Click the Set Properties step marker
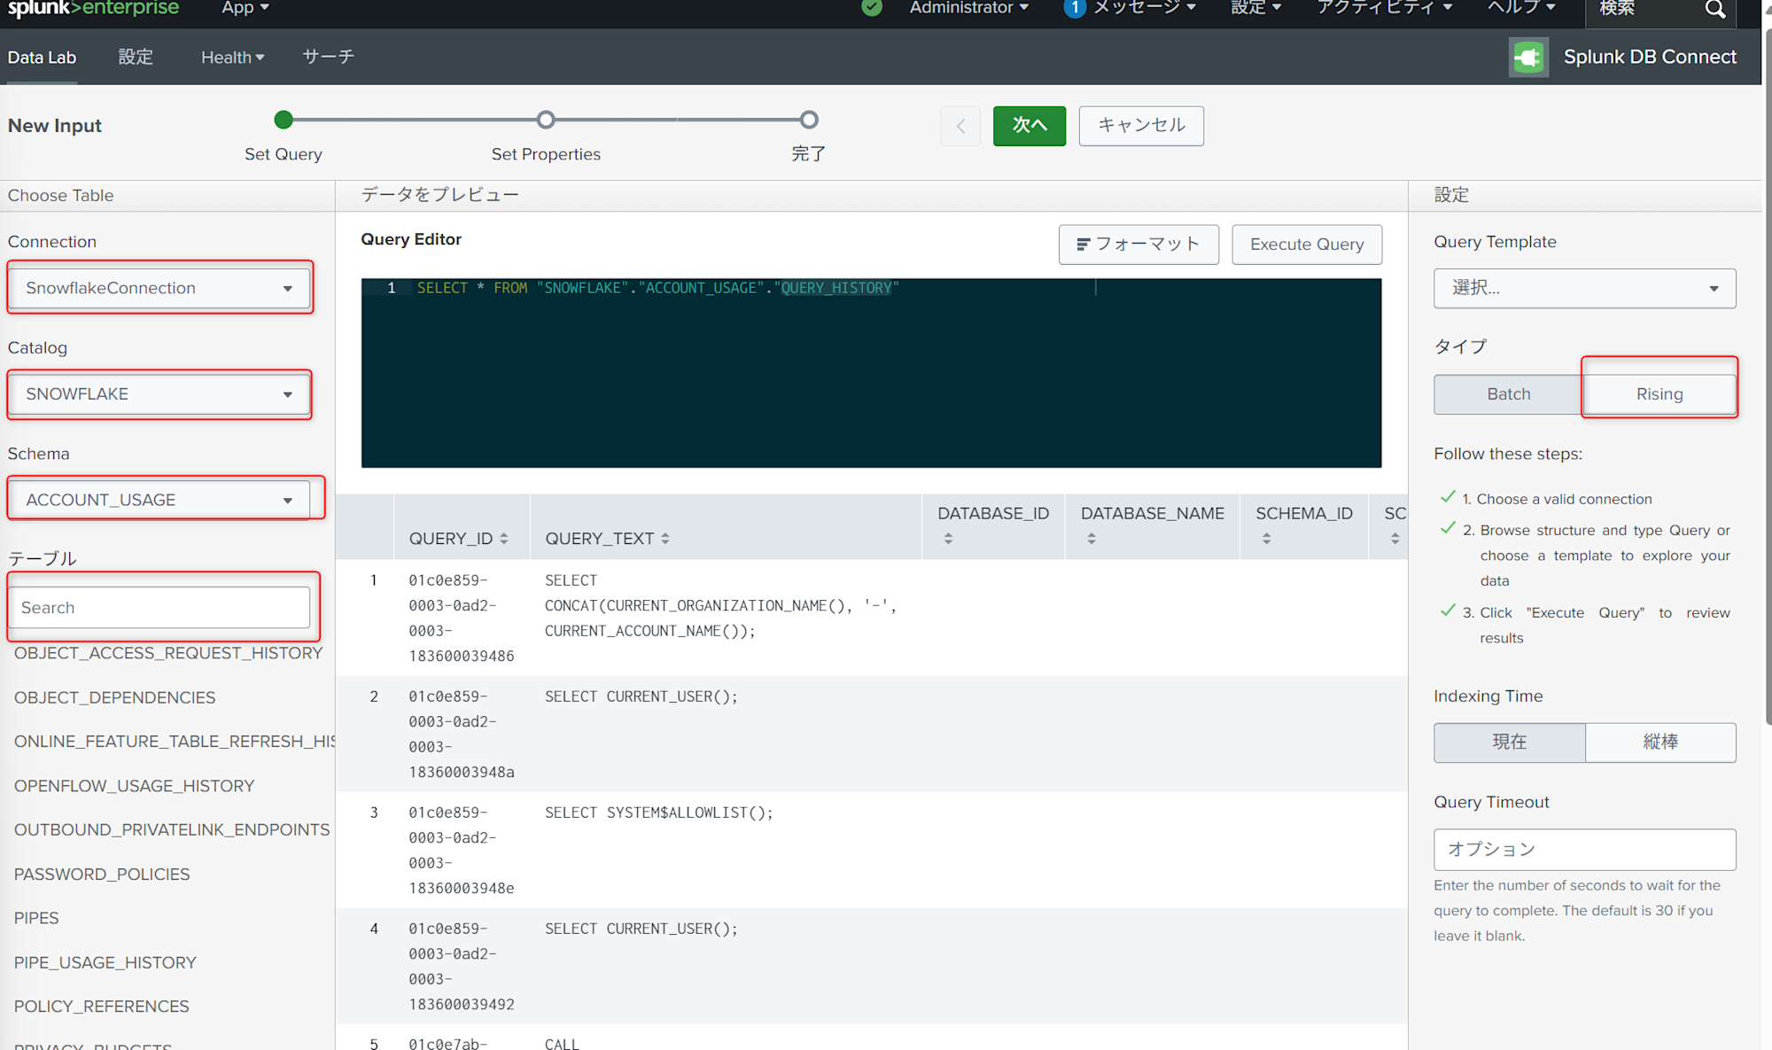The height and width of the screenshot is (1050, 1772). pyautogui.click(x=546, y=120)
